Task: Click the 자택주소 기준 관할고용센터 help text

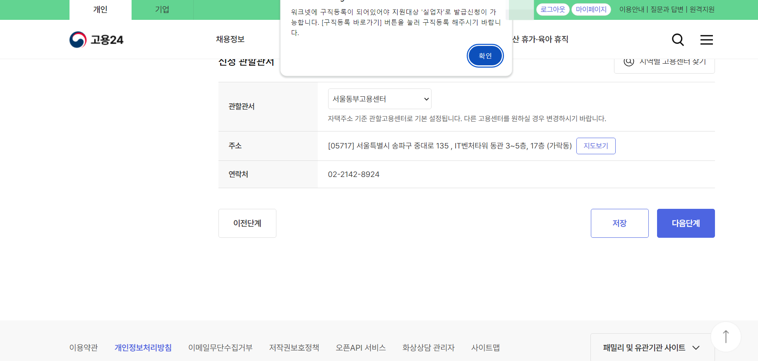Action: tap(467, 119)
